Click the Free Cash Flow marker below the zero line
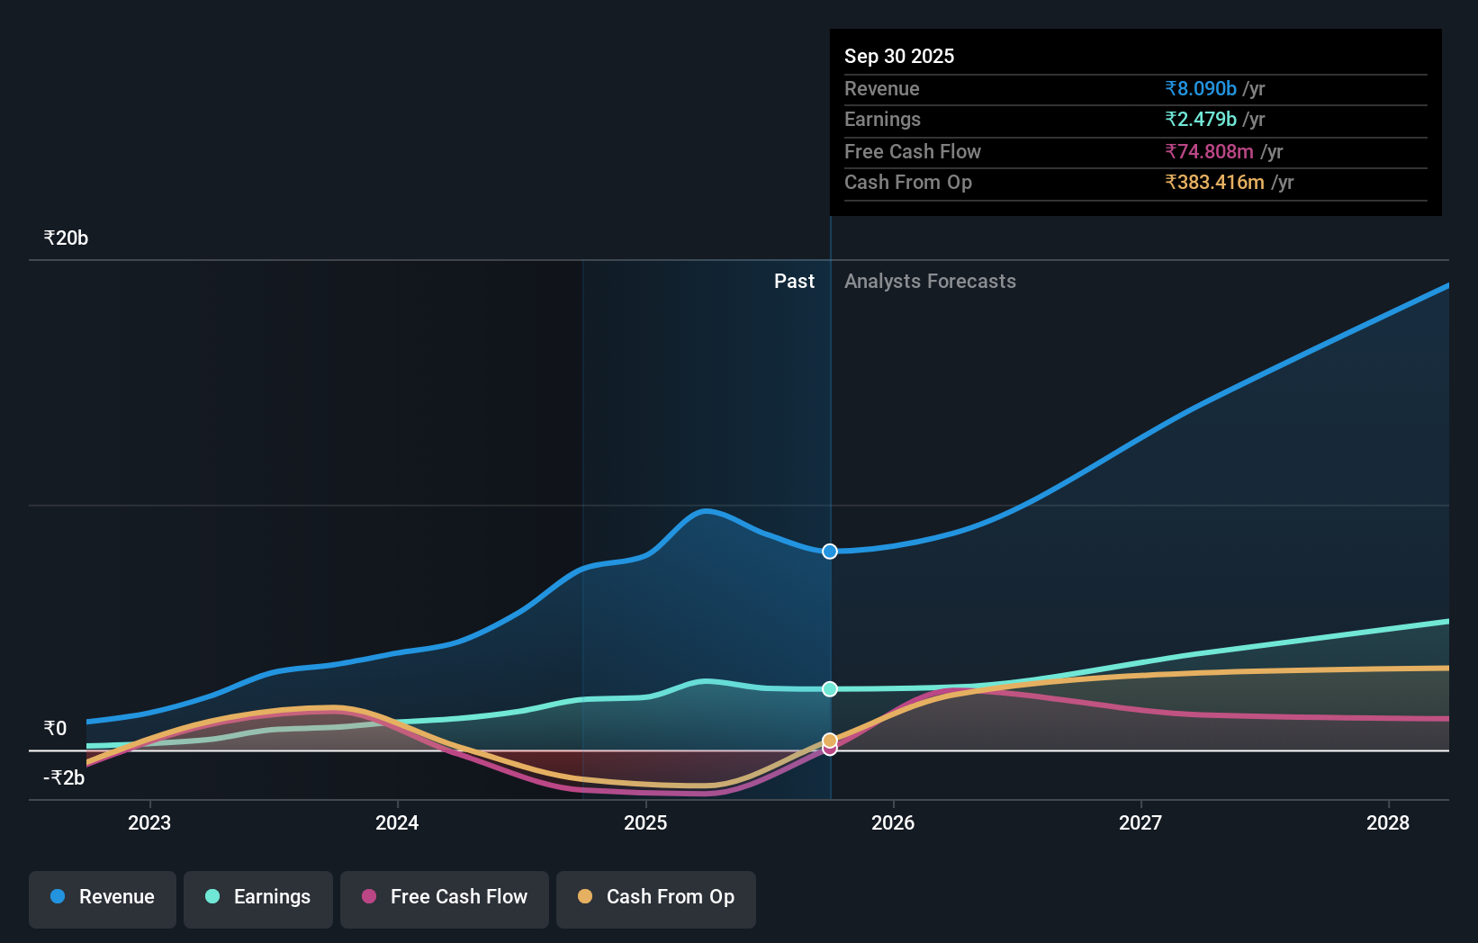 point(829,750)
